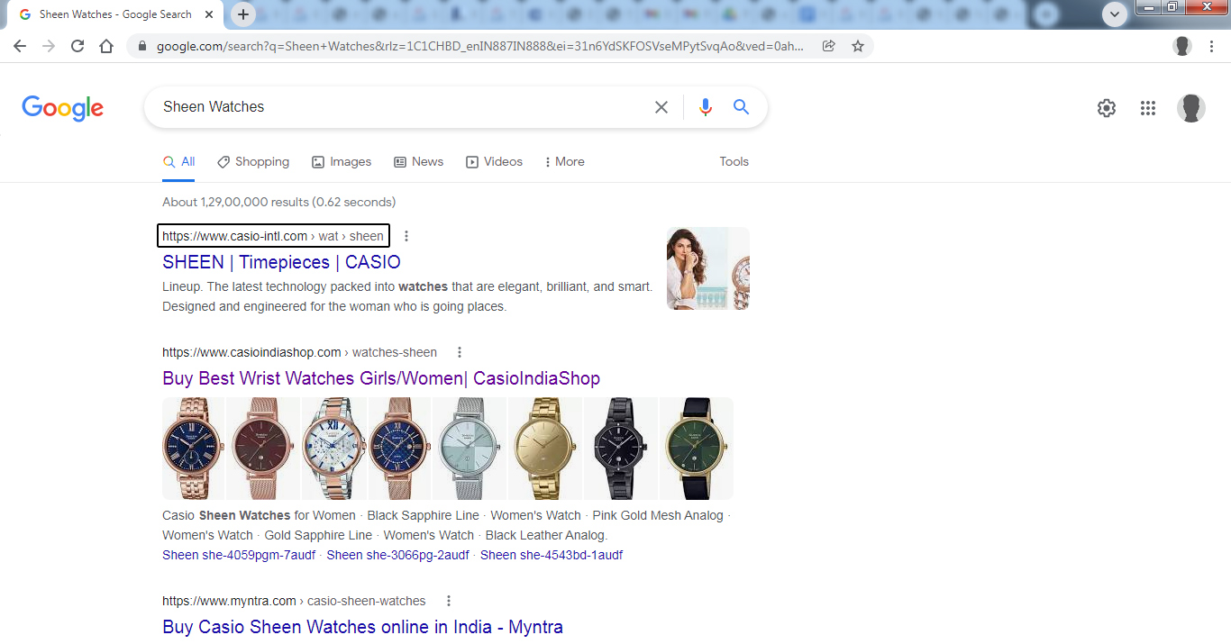Switch to the Images tab
1231x644 pixels.
tap(342, 162)
